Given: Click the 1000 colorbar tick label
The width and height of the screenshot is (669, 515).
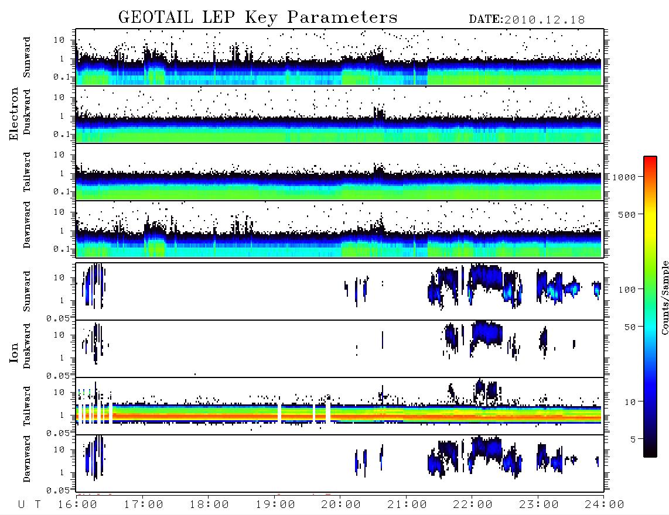Looking at the screenshot, I should (x=624, y=177).
